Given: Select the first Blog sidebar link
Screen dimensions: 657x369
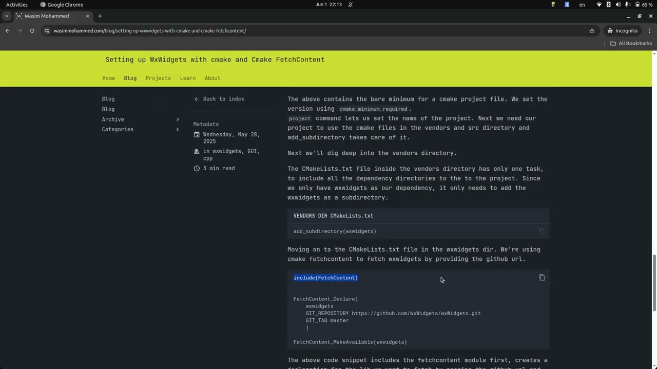Looking at the screenshot, I should tap(108, 99).
